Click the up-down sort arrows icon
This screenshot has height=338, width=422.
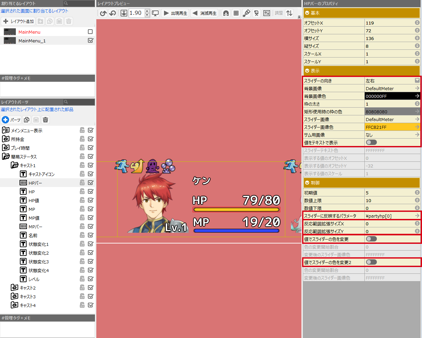pyautogui.click(x=289, y=13)
